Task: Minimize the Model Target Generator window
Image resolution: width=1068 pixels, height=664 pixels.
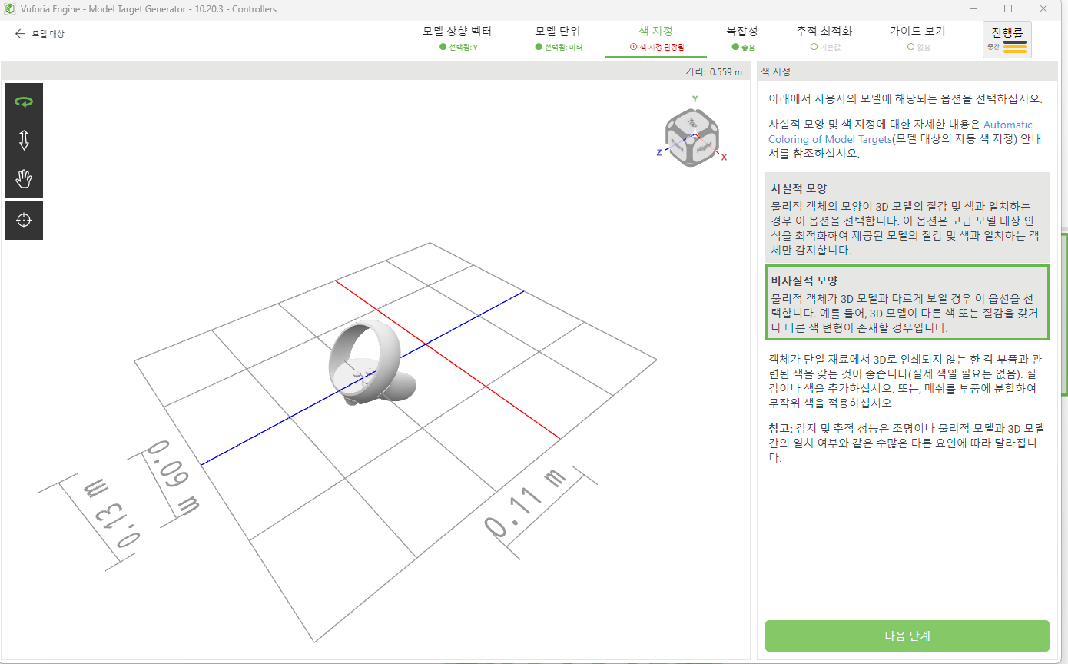Action: tap(973, 9)
